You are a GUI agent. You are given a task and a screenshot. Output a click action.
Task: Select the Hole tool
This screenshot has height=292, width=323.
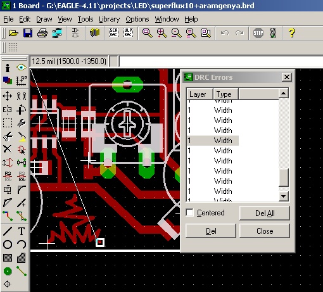click(x=8, y=284)
